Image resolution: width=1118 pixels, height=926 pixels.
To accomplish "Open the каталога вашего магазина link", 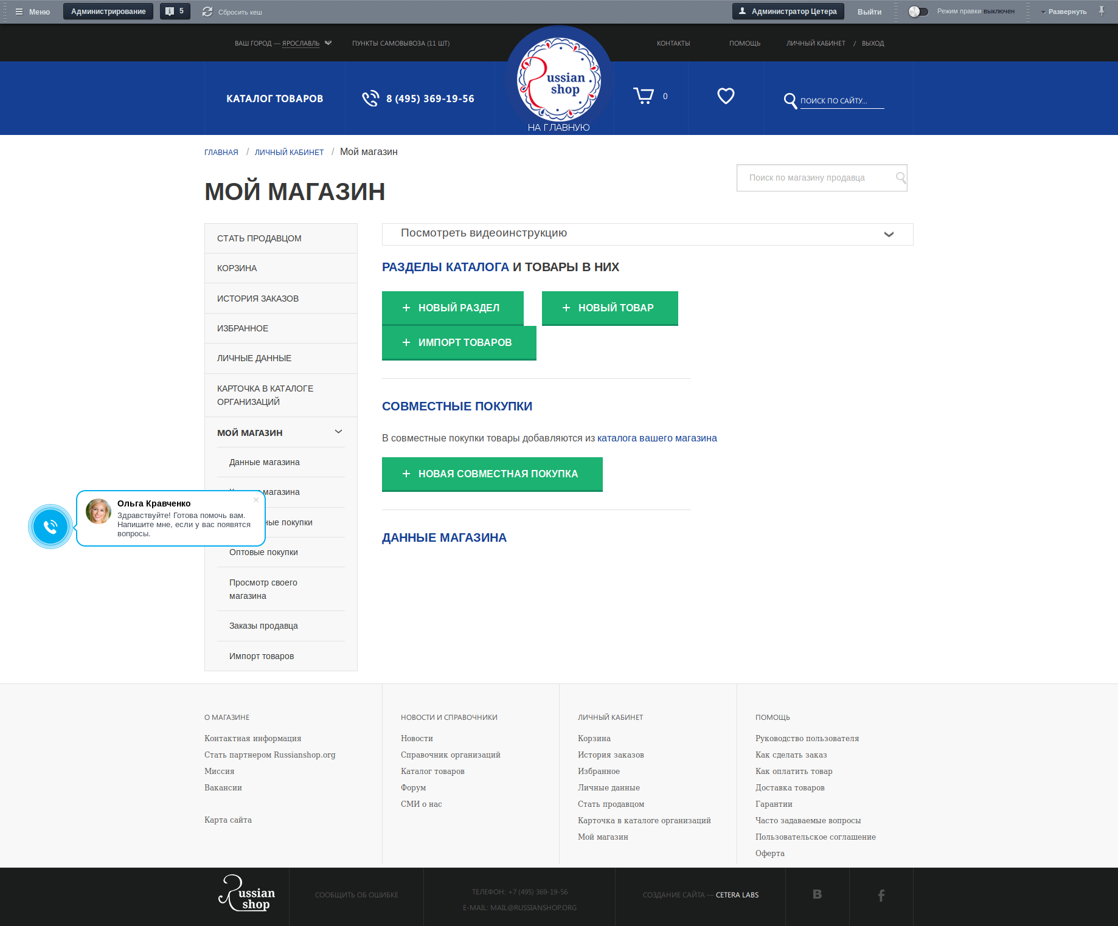I will pyautogui.click(x=657, y=438).
